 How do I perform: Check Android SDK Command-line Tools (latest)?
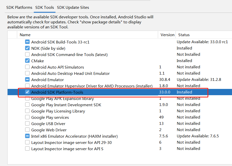coord(27,54)
